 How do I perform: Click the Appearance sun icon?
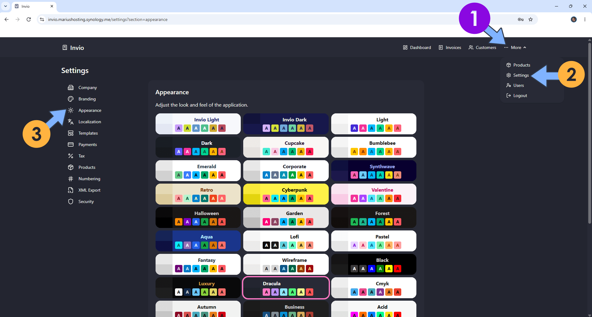pyautogui.click(x=71, y=110)
